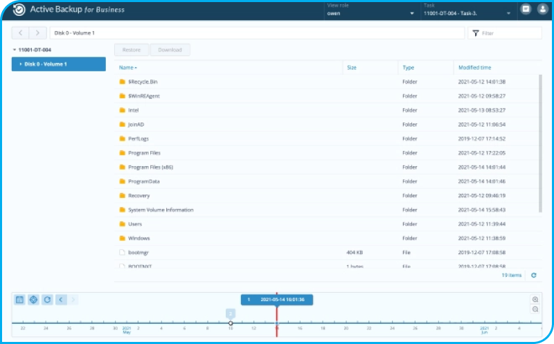Jump to previous version on timeline
This screenshot has height=344, width=554.
click(x=61, y=300)
